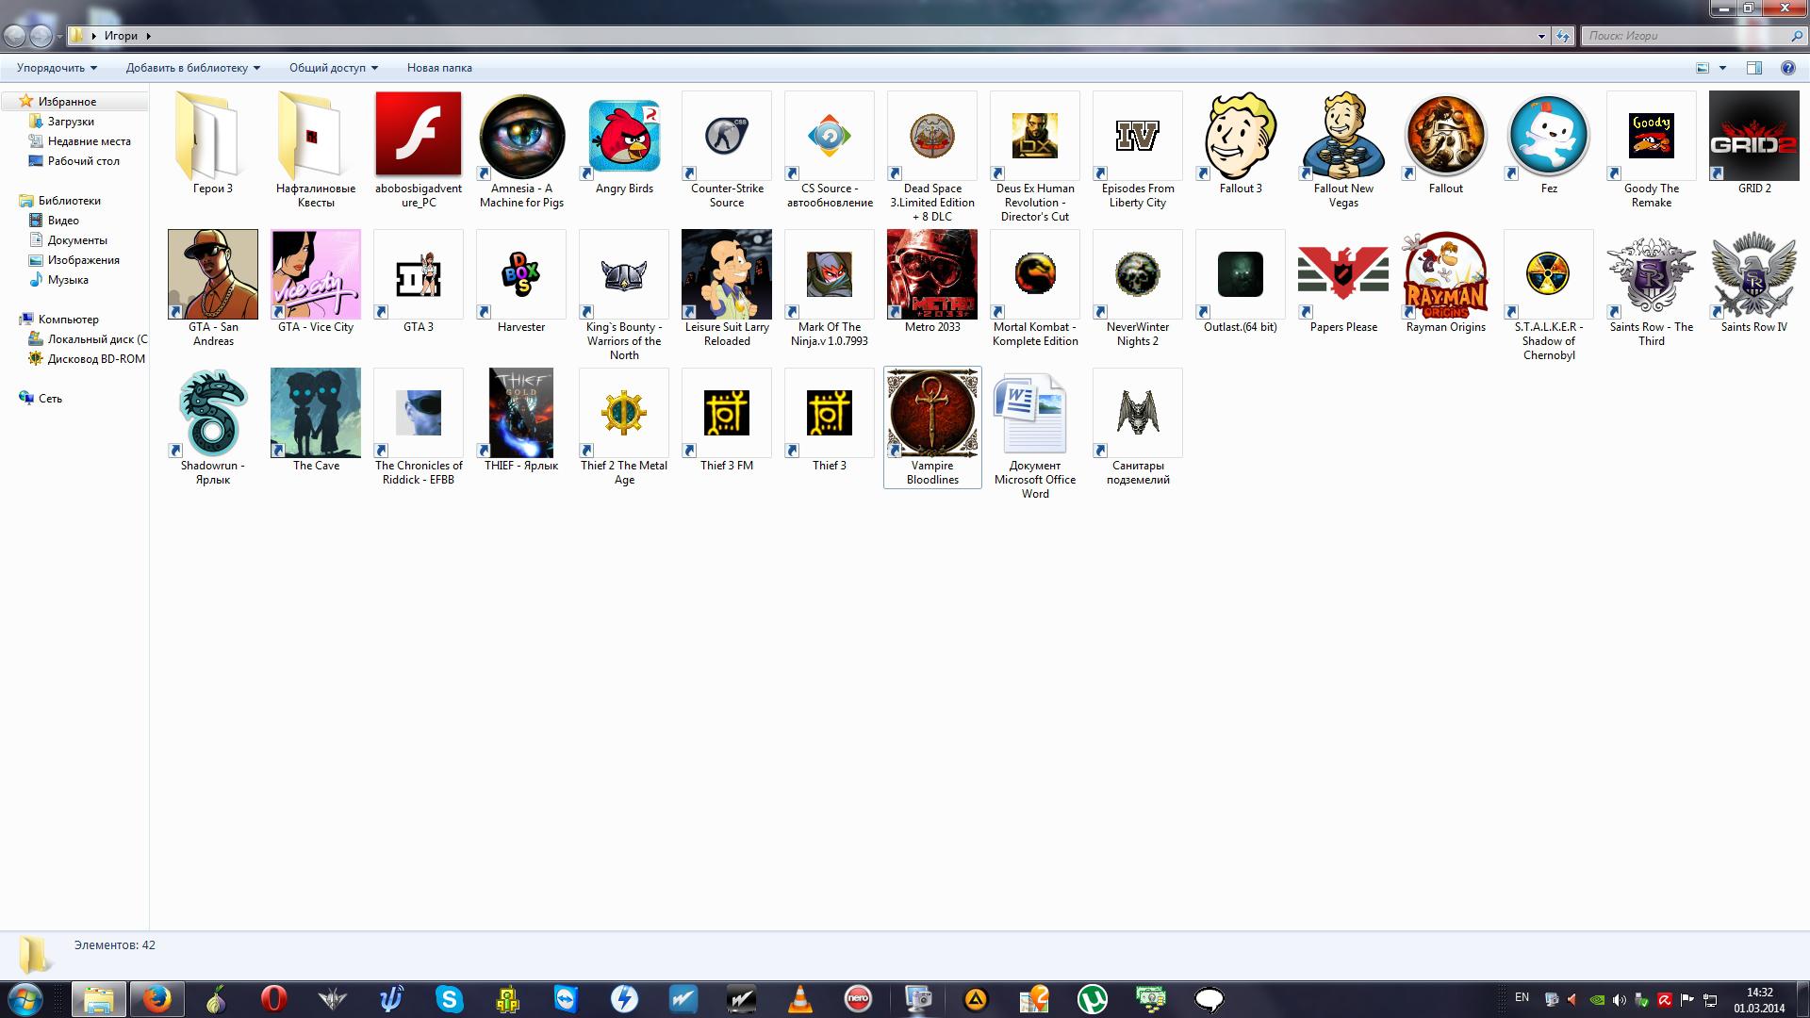Viewport: 1810px width, 1018px height.
Task: Select the Fallout 3 Vault Boy shortcut
Action: [x=1240, y=137]
